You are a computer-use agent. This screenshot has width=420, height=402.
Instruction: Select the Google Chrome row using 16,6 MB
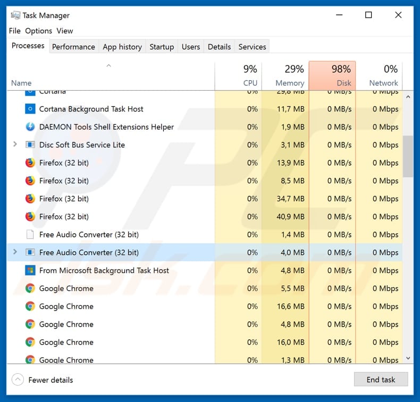205,306
